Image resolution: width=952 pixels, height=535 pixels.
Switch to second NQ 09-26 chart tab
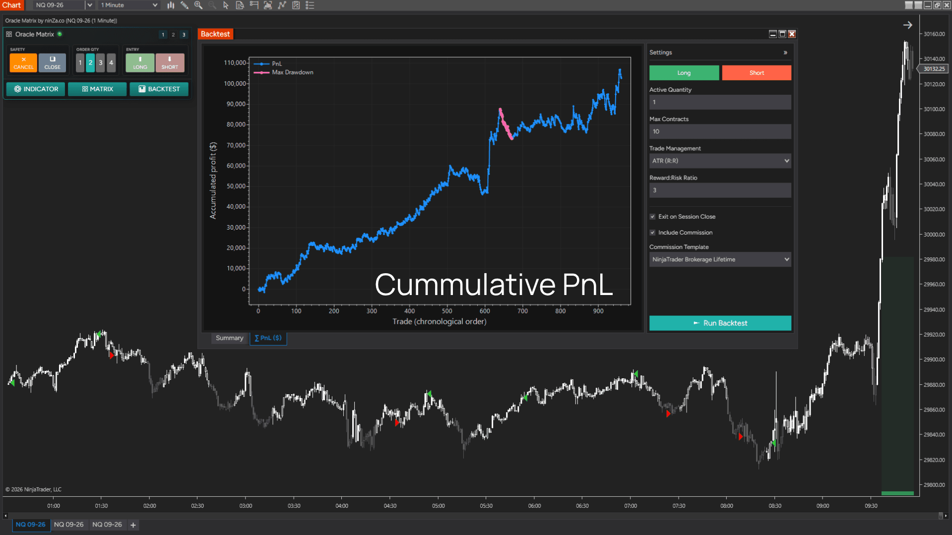click(69, 525)
